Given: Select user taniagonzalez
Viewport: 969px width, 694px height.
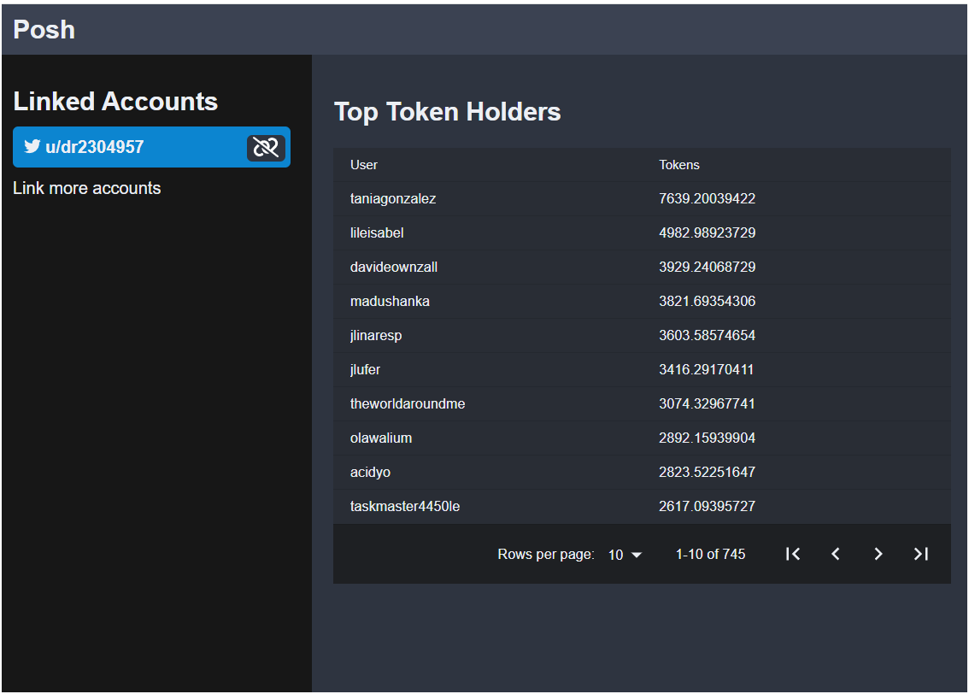Looking at the screenshot, I should [393, 198].
